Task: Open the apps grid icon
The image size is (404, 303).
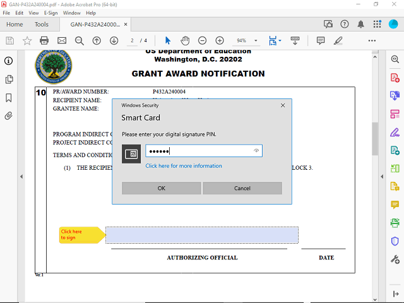Action: (377, 24)
